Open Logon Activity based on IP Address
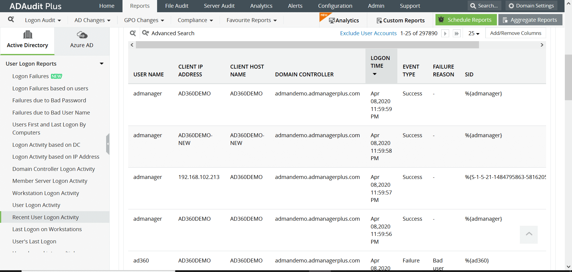The height and width of the screenshot is (272, 572). [56, 157]
